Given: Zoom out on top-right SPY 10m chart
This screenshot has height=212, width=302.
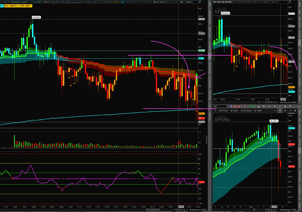Looking at the screenshot, I should 266,102.
